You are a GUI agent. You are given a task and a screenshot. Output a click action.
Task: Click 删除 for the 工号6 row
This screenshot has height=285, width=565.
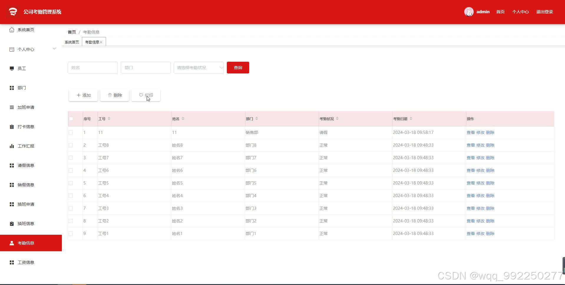click(490, 170)
